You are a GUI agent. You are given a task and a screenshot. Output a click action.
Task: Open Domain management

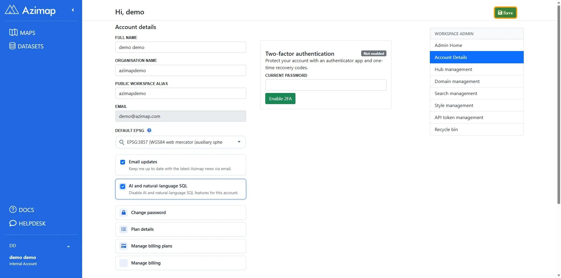[x=476, y=81]
